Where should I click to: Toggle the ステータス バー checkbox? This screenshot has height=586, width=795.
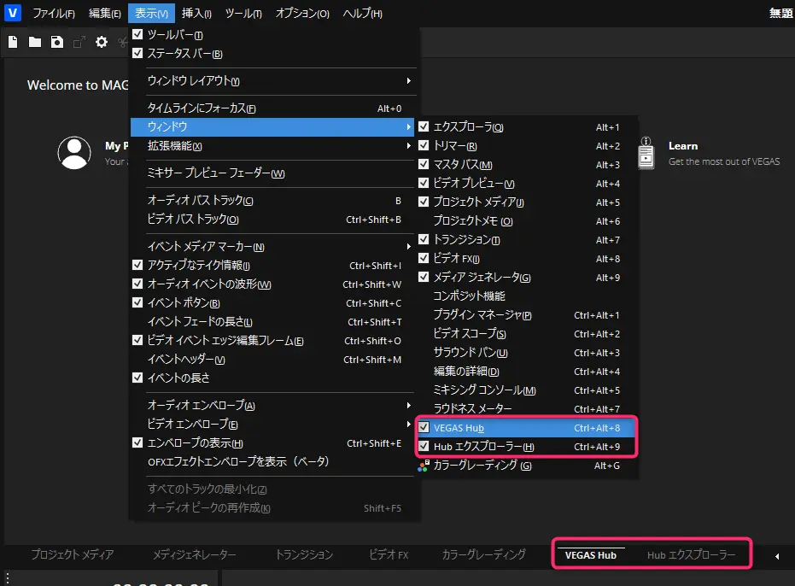[x=137, y=53]
